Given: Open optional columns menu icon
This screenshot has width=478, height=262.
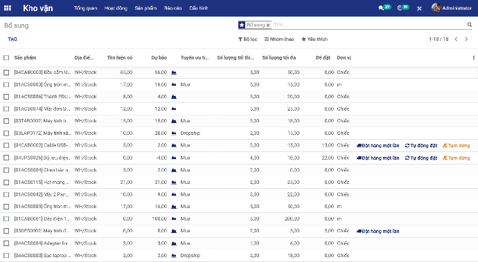Looking at the screenshot, I should pyautogui.click(x=473, y=57).
